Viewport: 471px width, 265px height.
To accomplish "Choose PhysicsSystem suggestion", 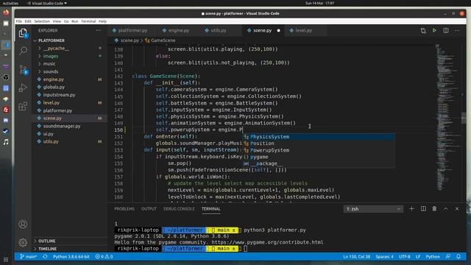I will 319,137.
